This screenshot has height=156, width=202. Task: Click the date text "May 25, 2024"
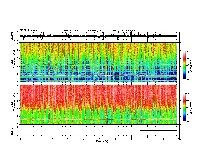71,31
